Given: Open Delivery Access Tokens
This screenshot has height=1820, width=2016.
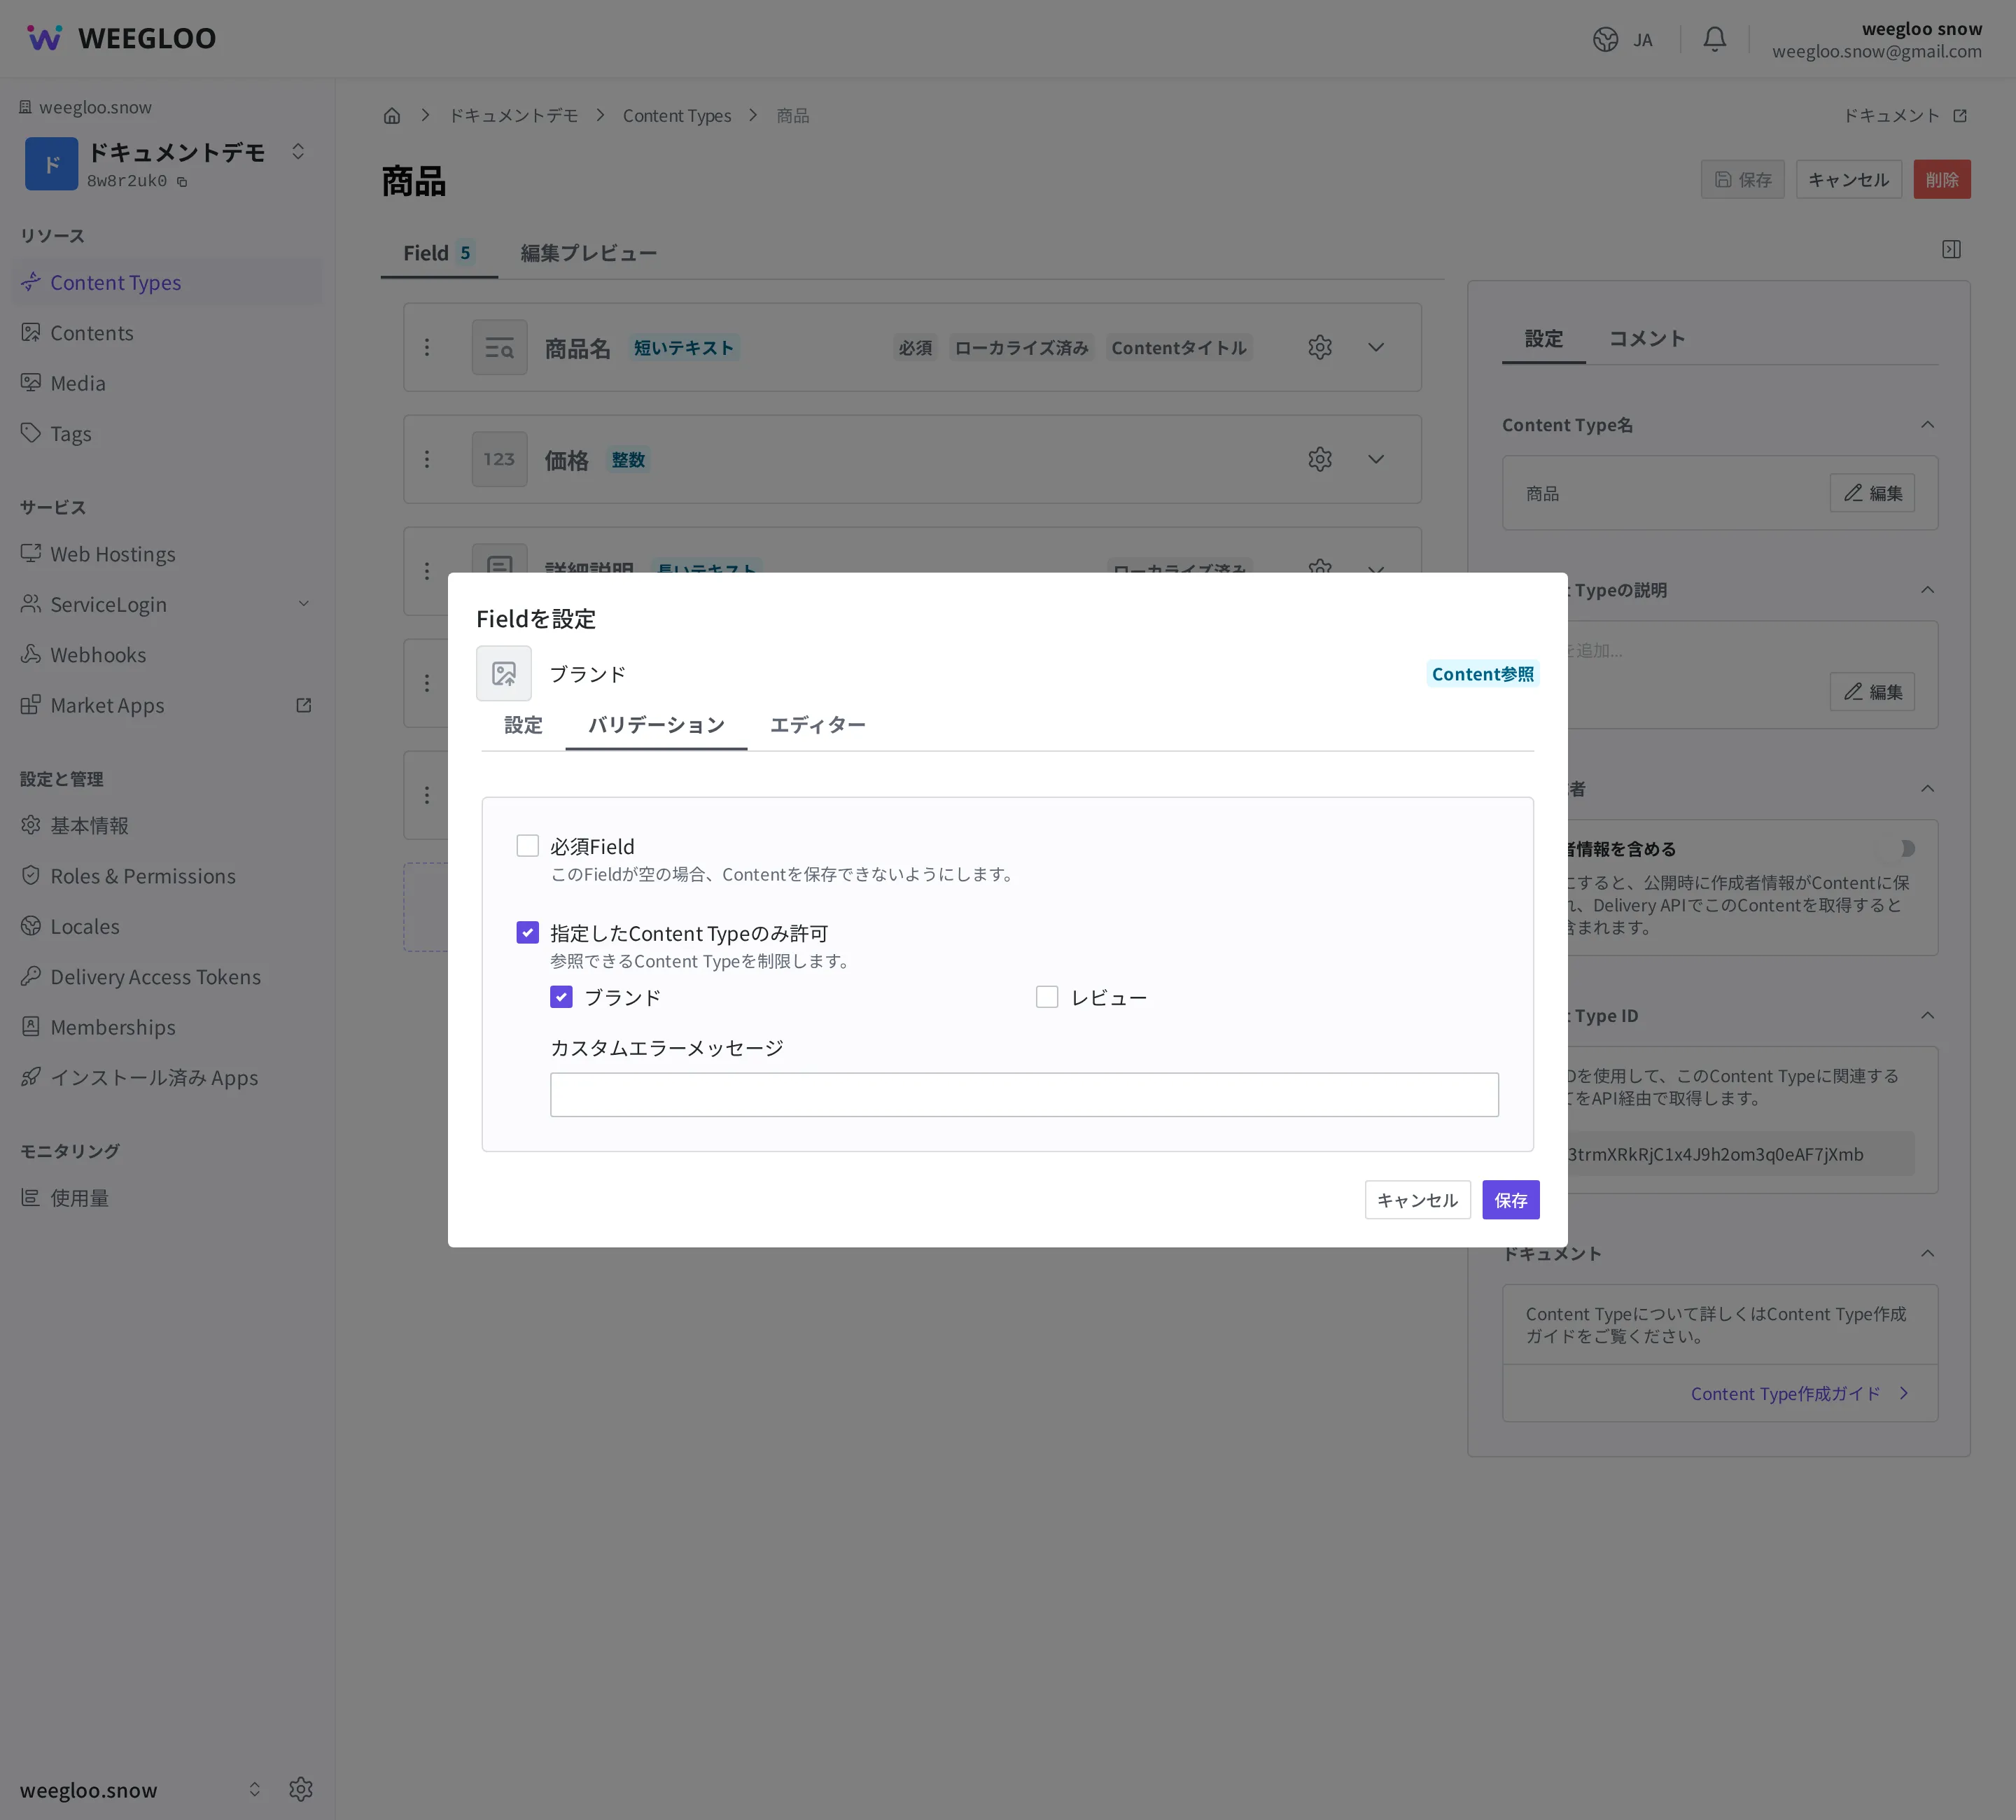Looking at the screenshot, I should click(167, 977).
